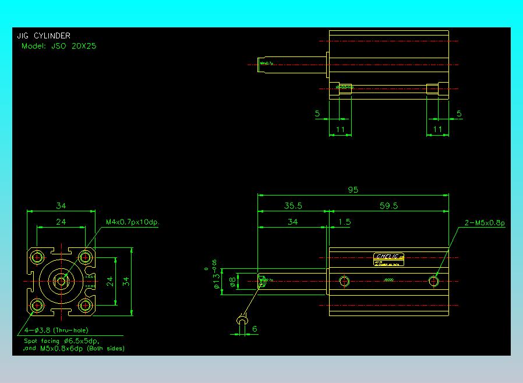Click the 4-ø3.8 (Thru-hole) note
523x383 pixels.
pos(56,331)
